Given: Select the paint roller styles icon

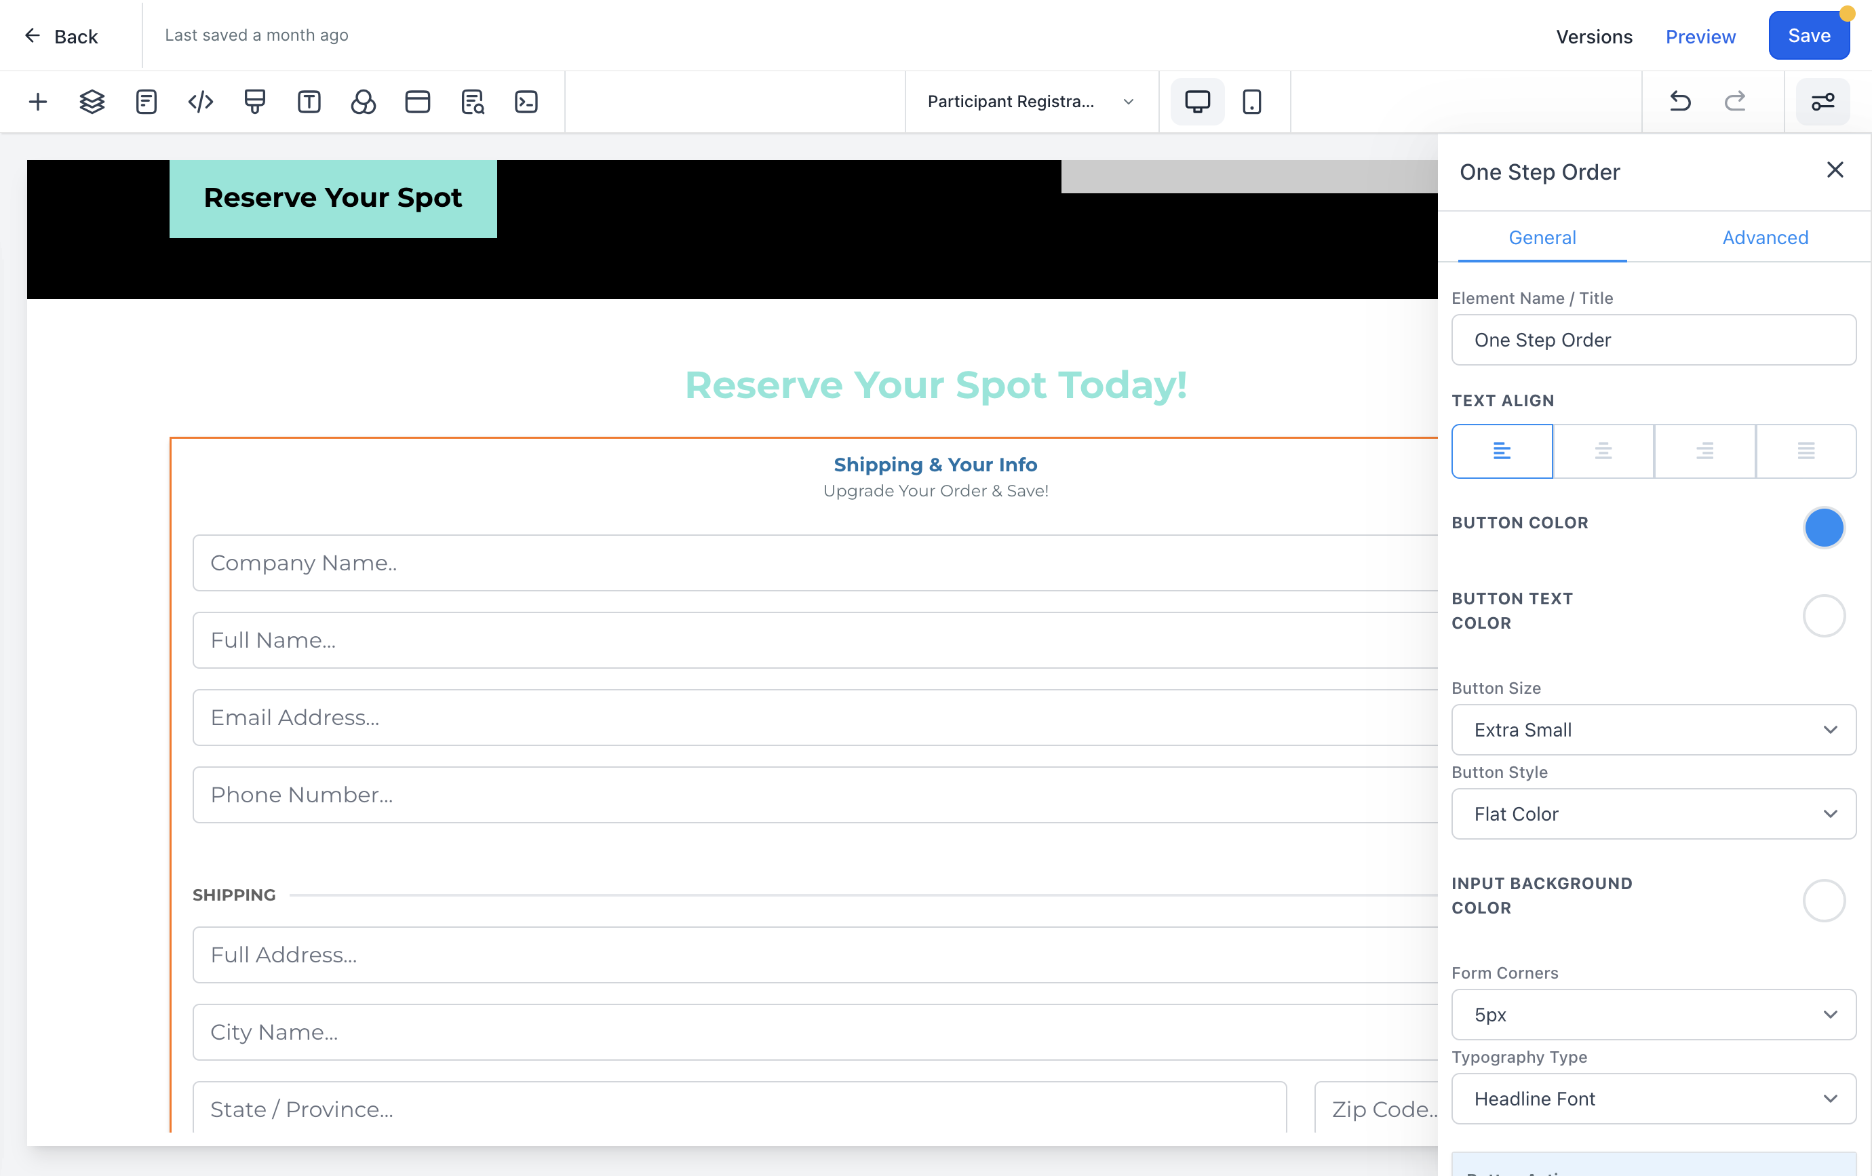Looking at the screenshot, I should 255,102.
